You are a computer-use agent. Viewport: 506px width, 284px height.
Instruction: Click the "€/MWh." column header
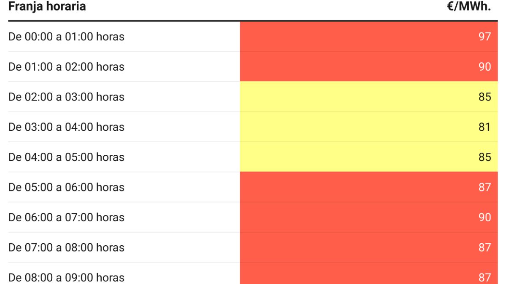click(469, 7)
